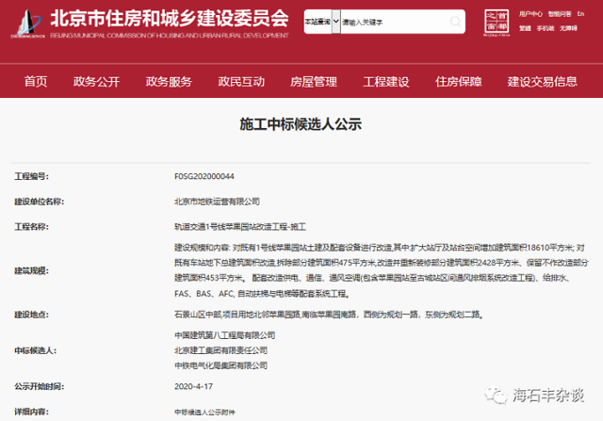Open the 无障碍 accessibility link
603x421 pixels.
click(x=568, y=28)
